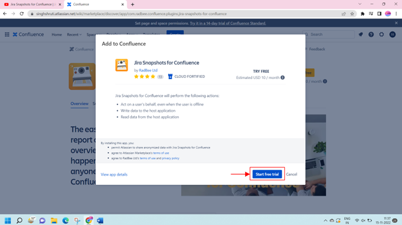Open the notifications icon in Confluence header
The image size is (402, 225).
[361, 34]
